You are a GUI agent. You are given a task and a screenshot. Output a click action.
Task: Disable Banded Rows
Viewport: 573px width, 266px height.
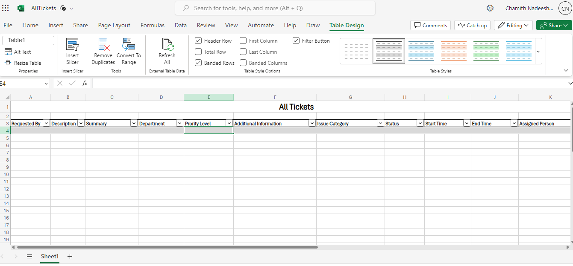coord(198,63)
